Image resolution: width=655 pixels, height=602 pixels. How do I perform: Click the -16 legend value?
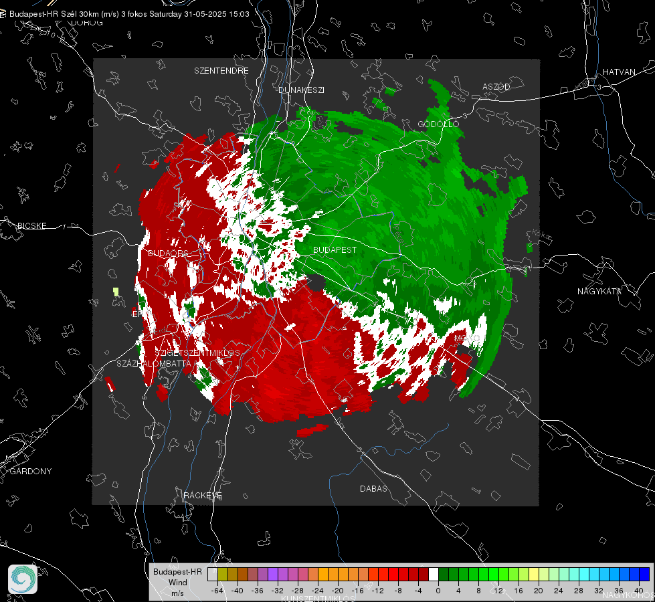357,591
